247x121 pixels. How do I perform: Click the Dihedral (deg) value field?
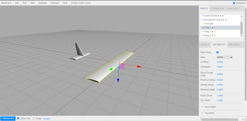click(220, 89)
